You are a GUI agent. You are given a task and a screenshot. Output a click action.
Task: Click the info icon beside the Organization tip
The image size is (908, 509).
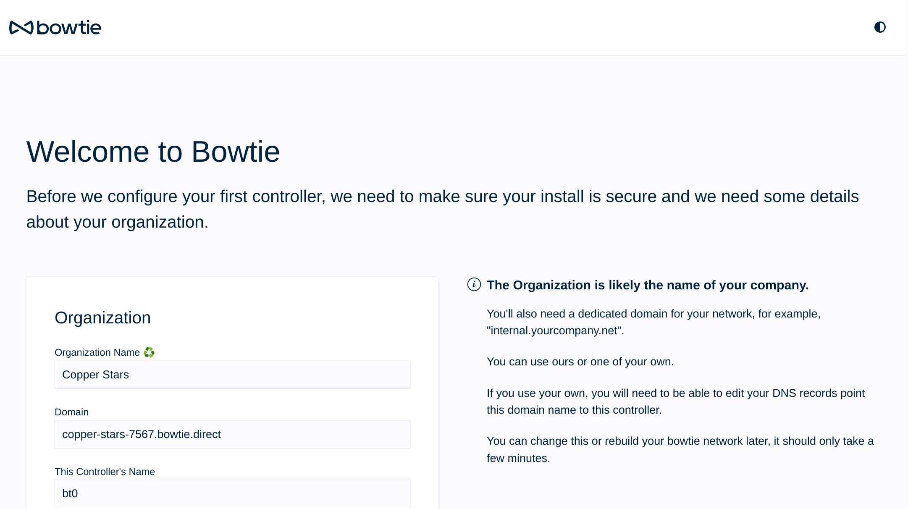[x=474, y=284]
